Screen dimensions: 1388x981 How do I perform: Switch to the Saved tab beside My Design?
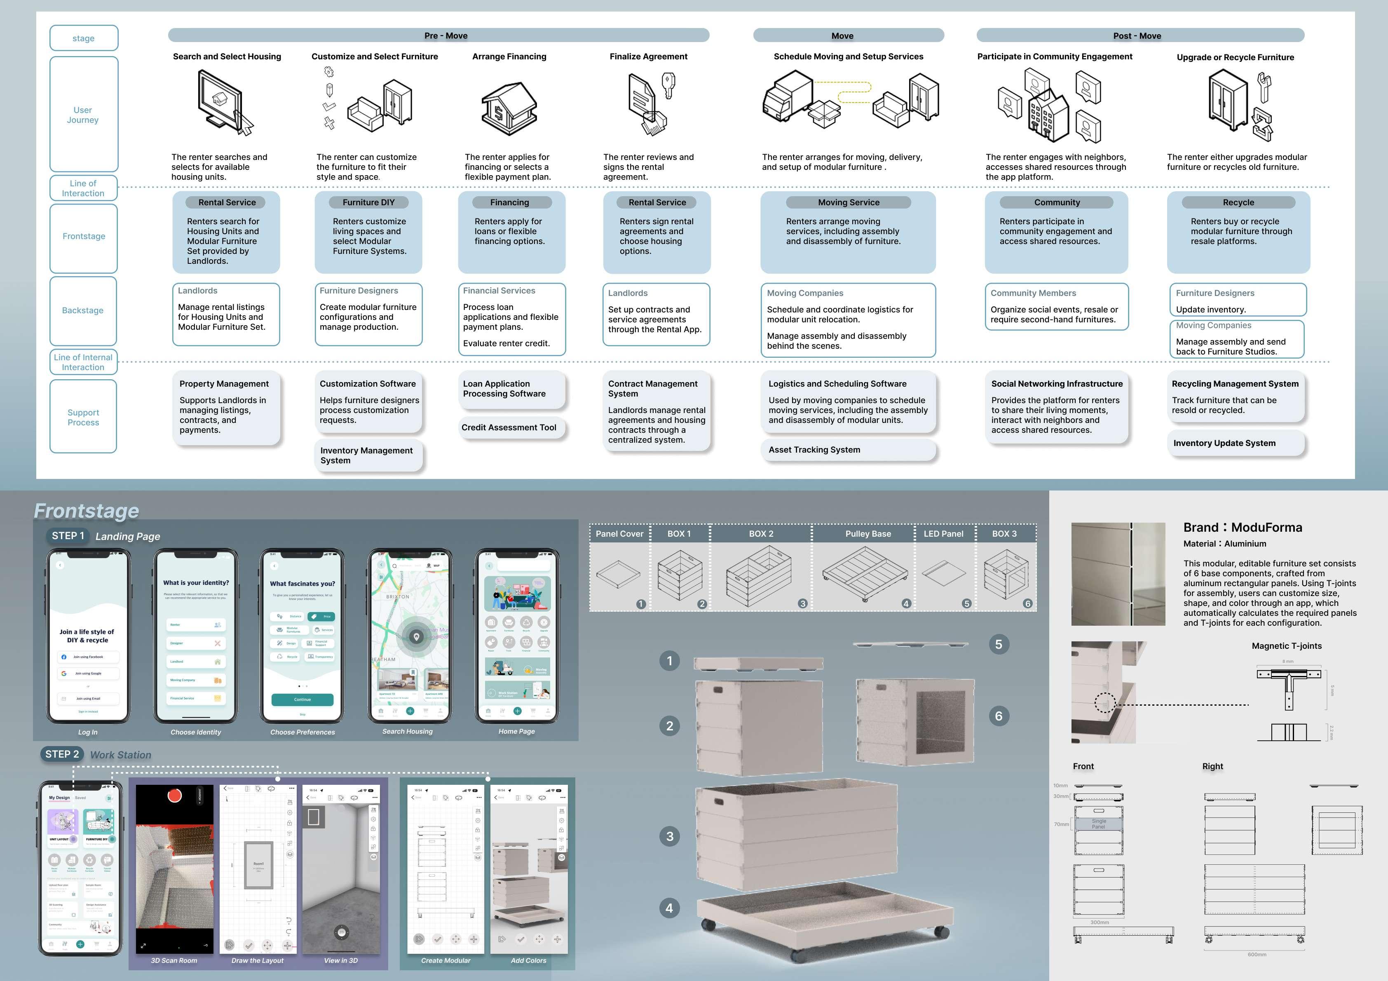pos(80,798)
